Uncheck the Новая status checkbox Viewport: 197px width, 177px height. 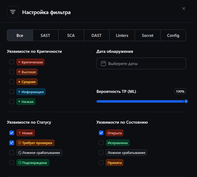[12, 133]
